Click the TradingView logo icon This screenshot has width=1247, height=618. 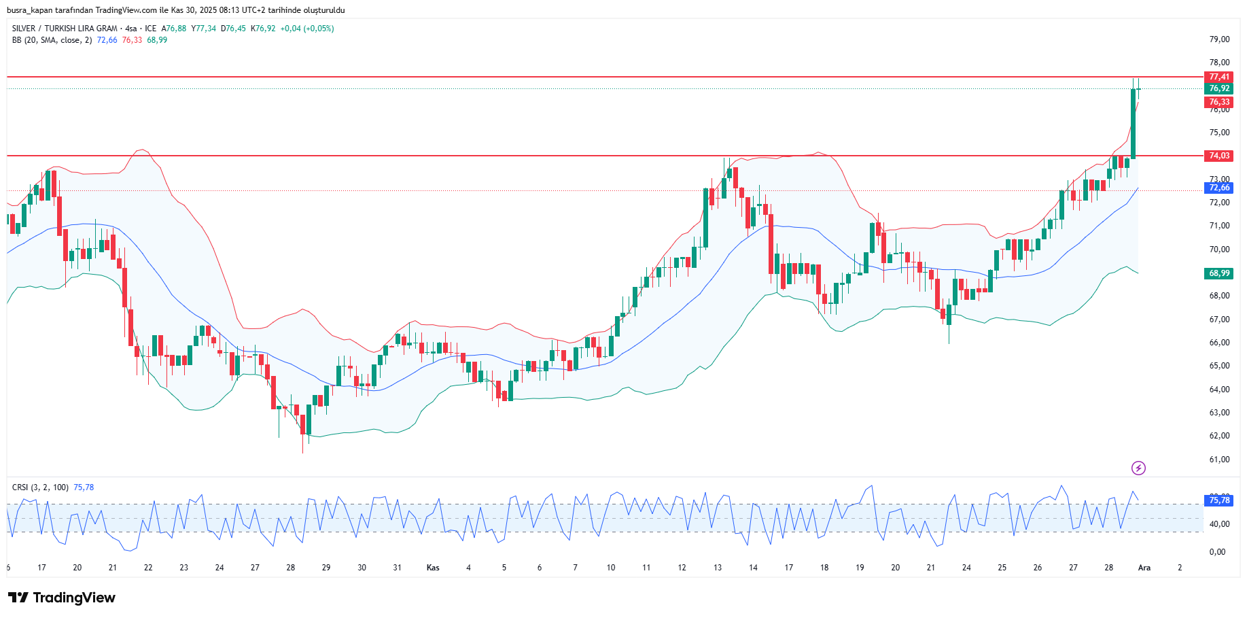click(18, 598)
